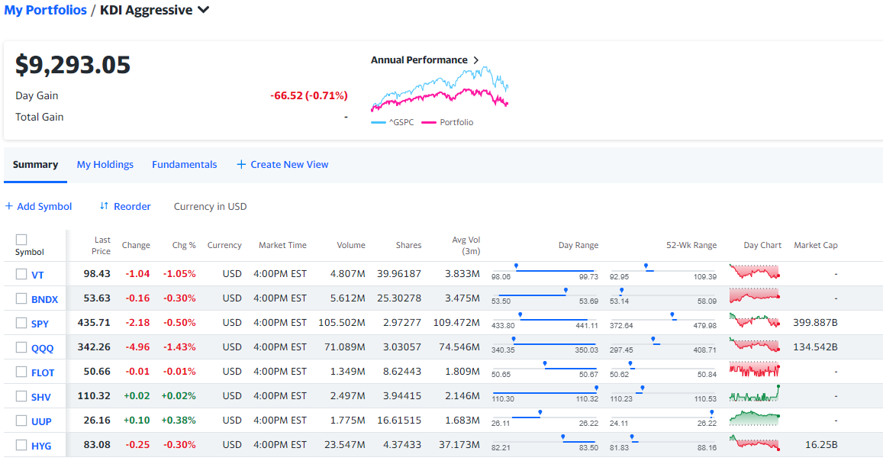Select the HYG row checkbox
Screen dimensions: 883x461
coord(21,445)
